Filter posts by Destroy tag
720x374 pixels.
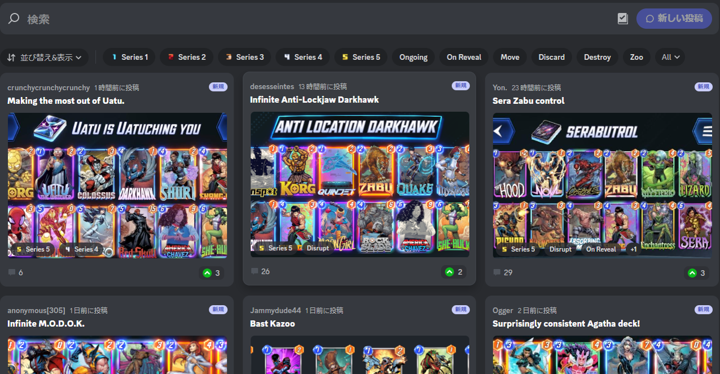598,57
